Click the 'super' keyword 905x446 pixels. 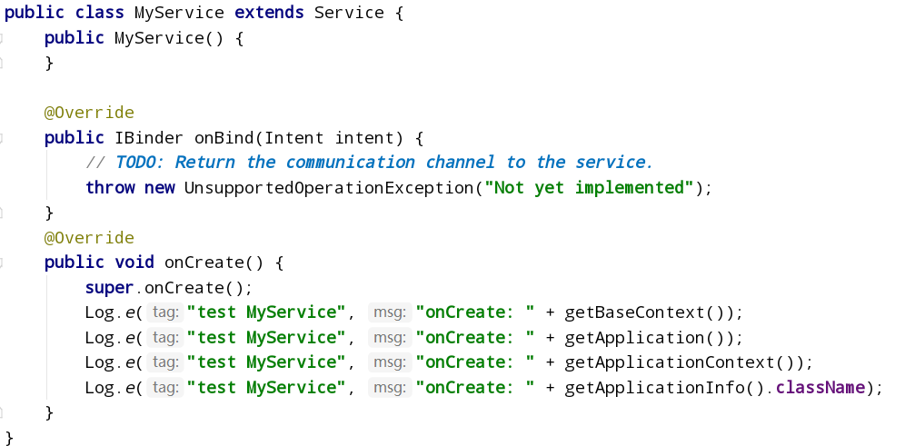coord(110,288)
